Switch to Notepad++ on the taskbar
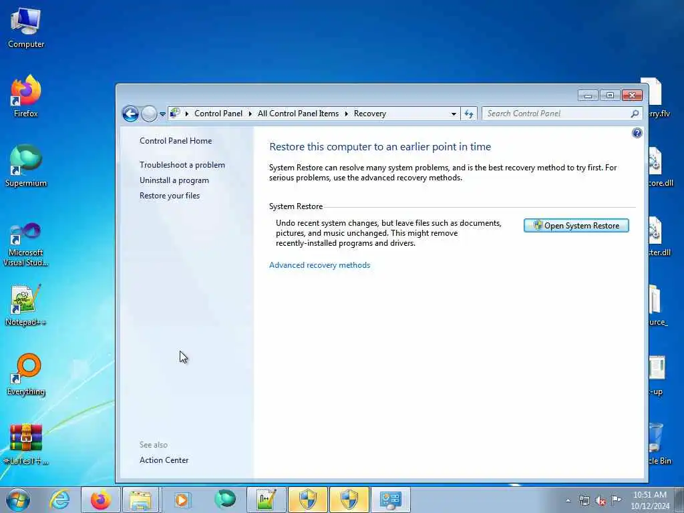 (x=266, y=500)
